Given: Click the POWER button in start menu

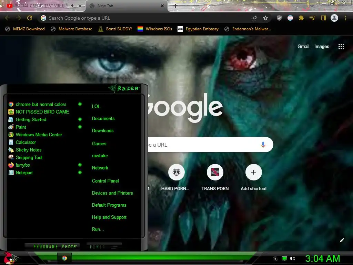Looking at the screenshot, I should pos(104,246).
